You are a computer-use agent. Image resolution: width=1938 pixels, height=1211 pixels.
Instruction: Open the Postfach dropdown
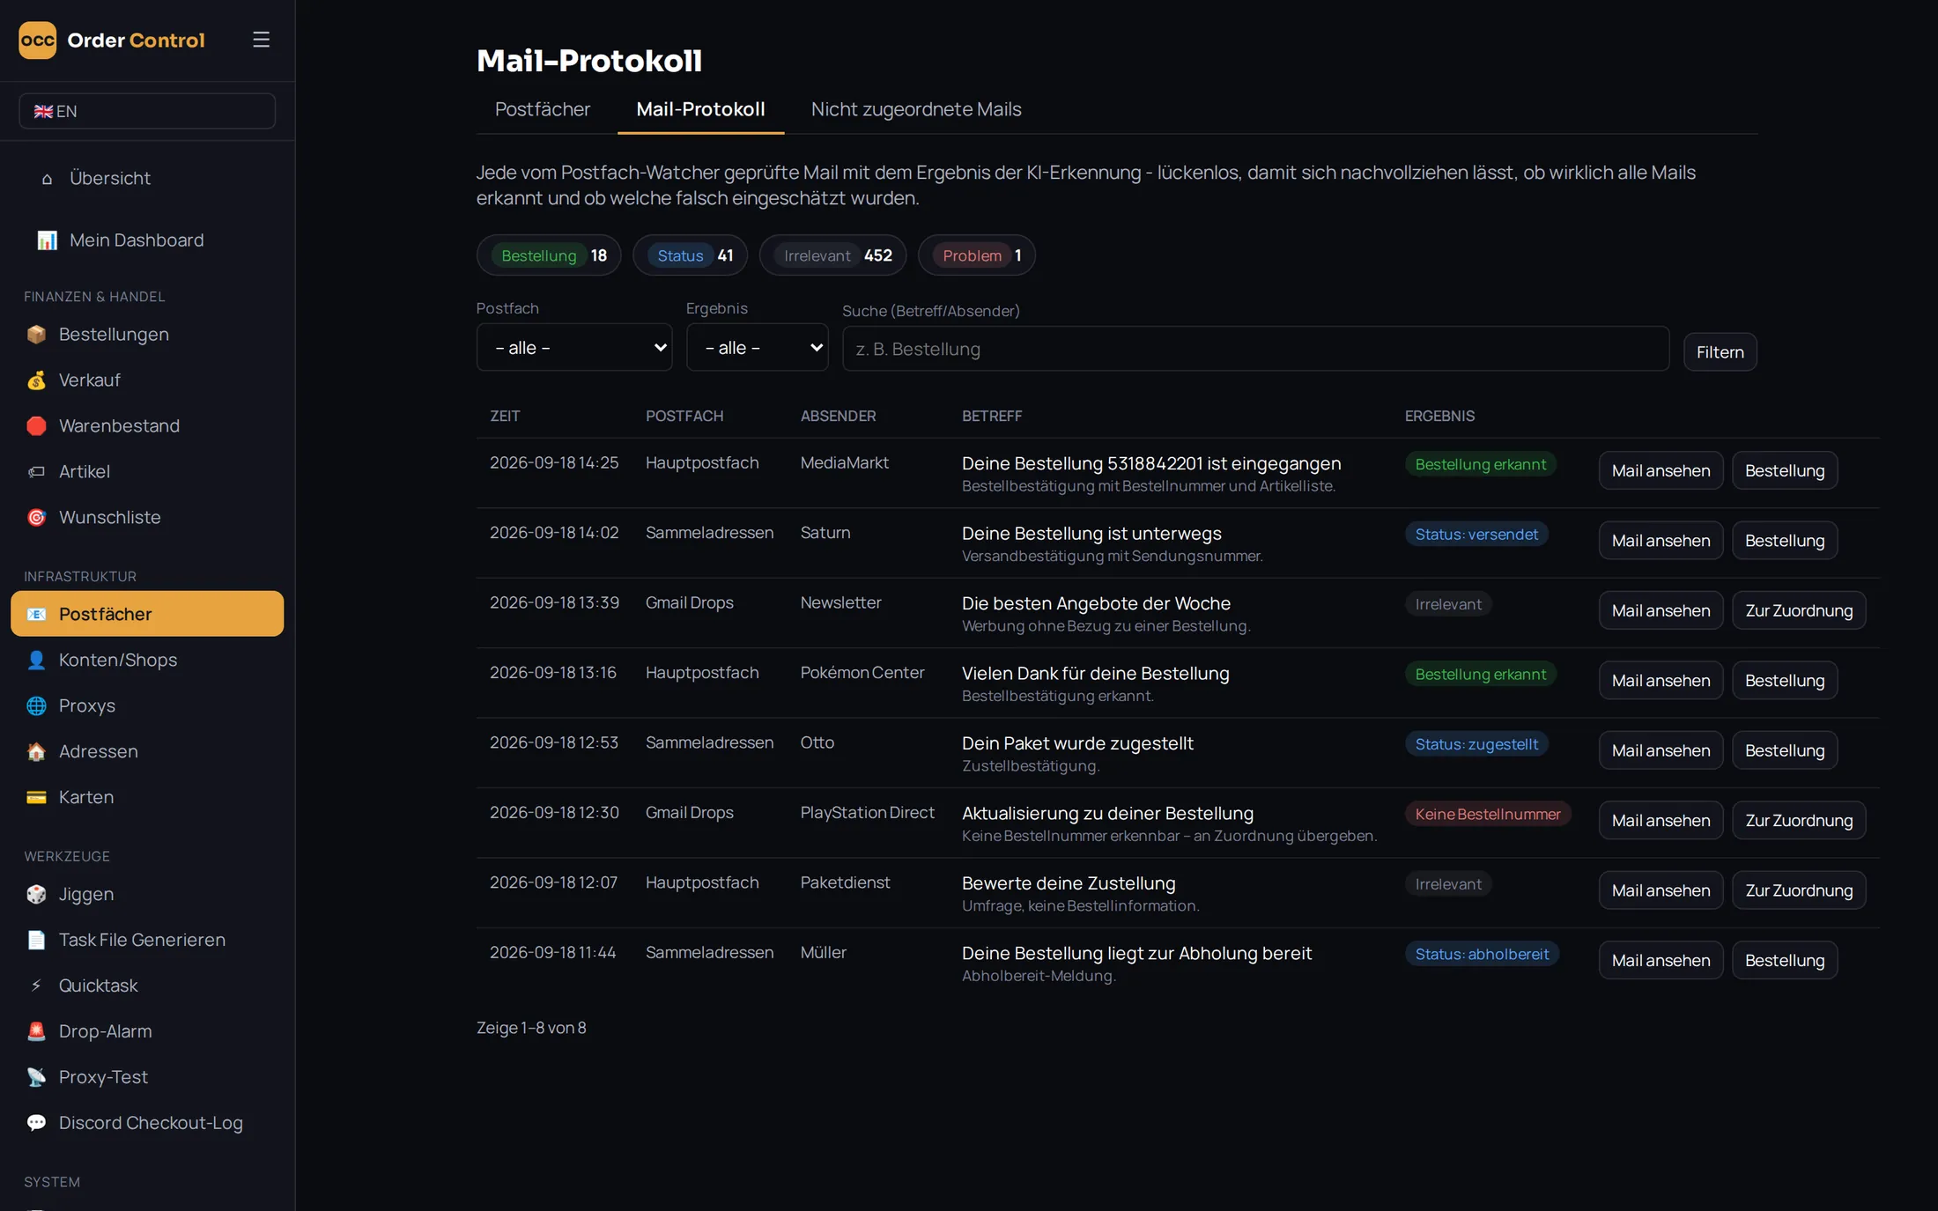click(x=574, y=348)
